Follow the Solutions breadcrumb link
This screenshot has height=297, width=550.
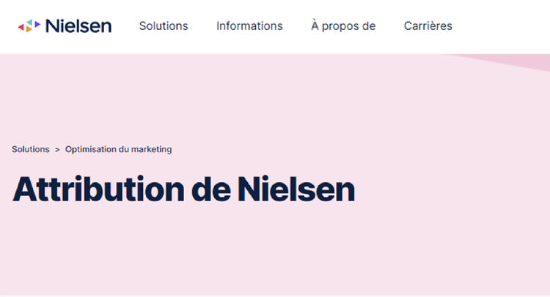31,149
